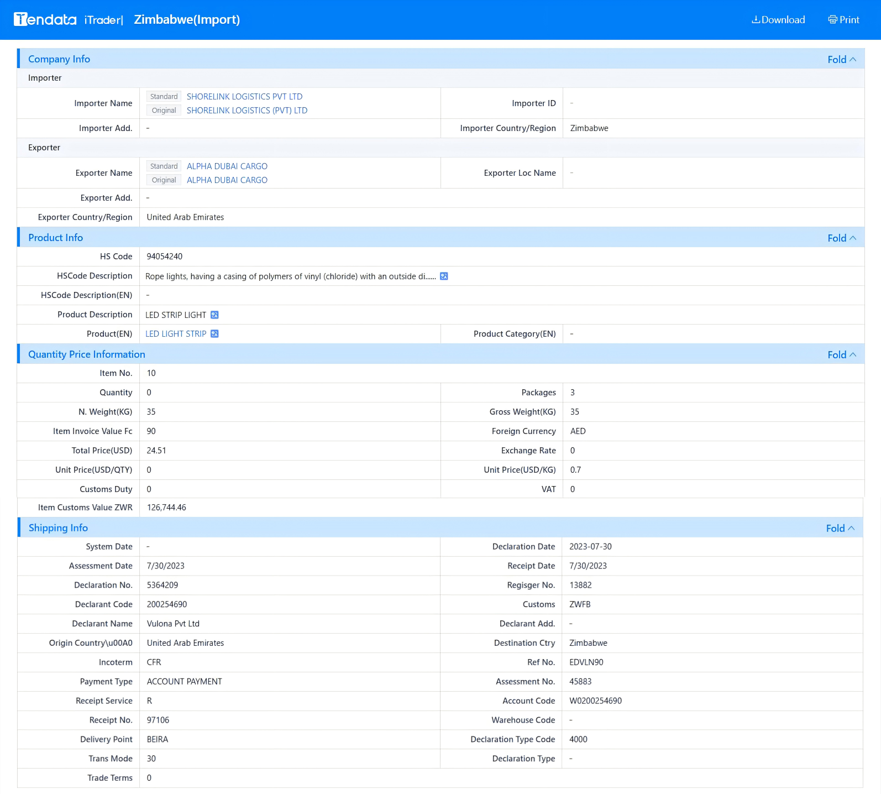Select Declaration No. 5364209
This screenshot has height=794, width=881.
(x=162, y=585)
